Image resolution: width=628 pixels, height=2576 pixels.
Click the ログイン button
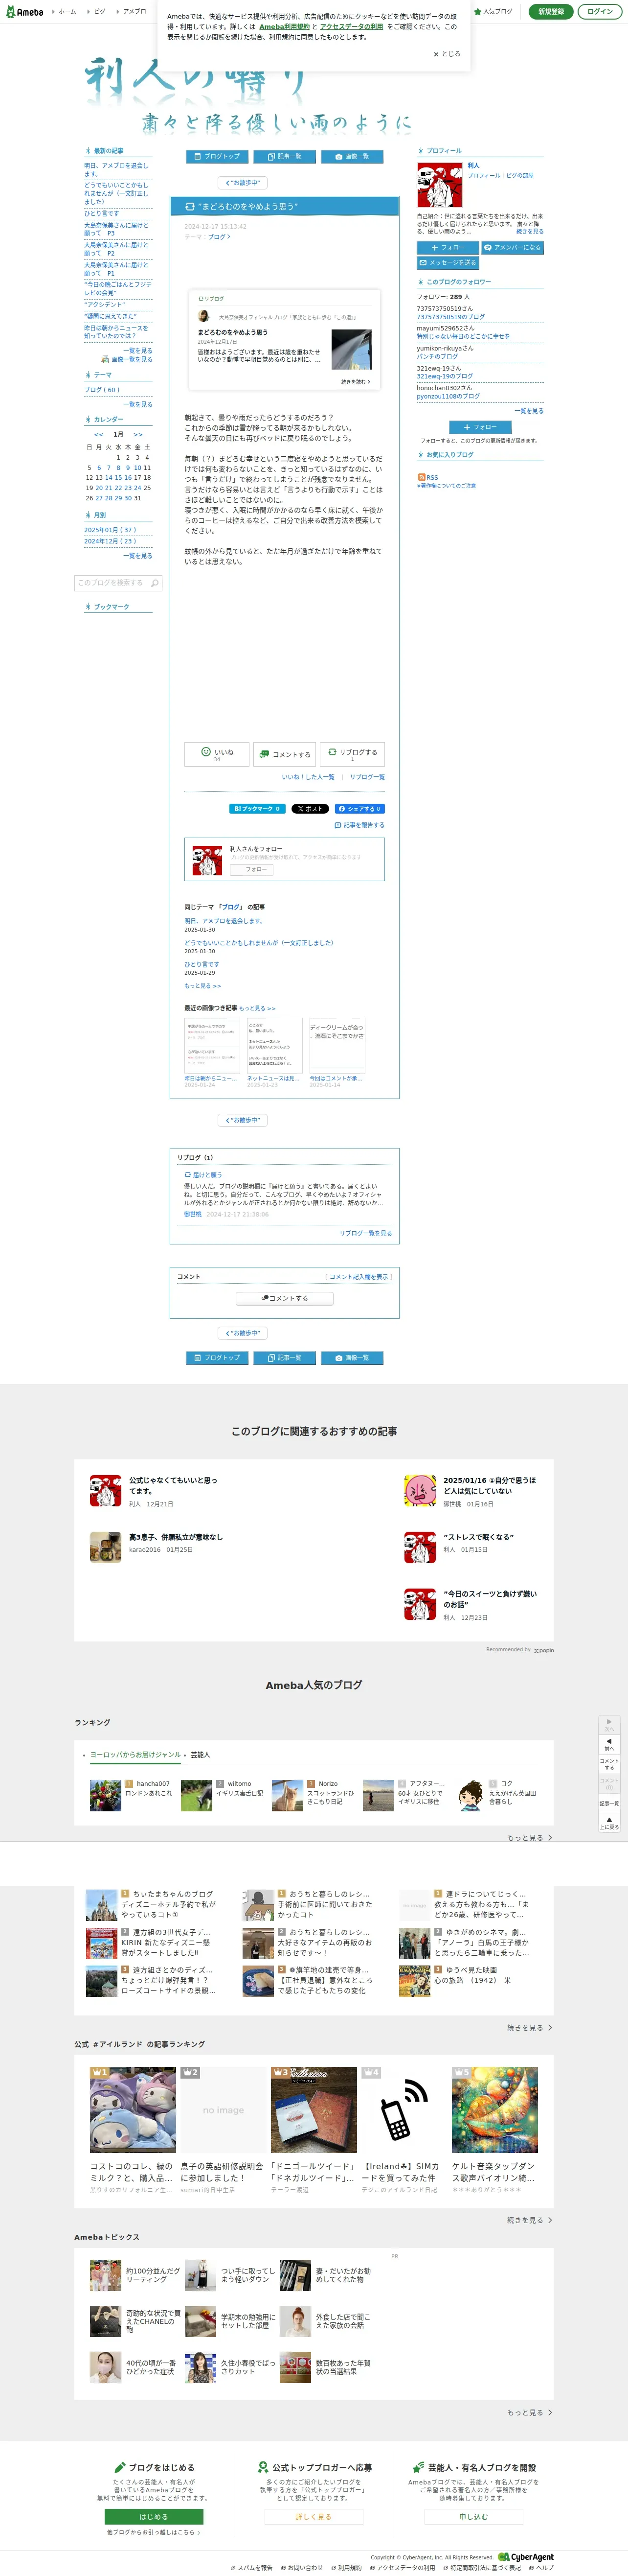coord(600,12)
